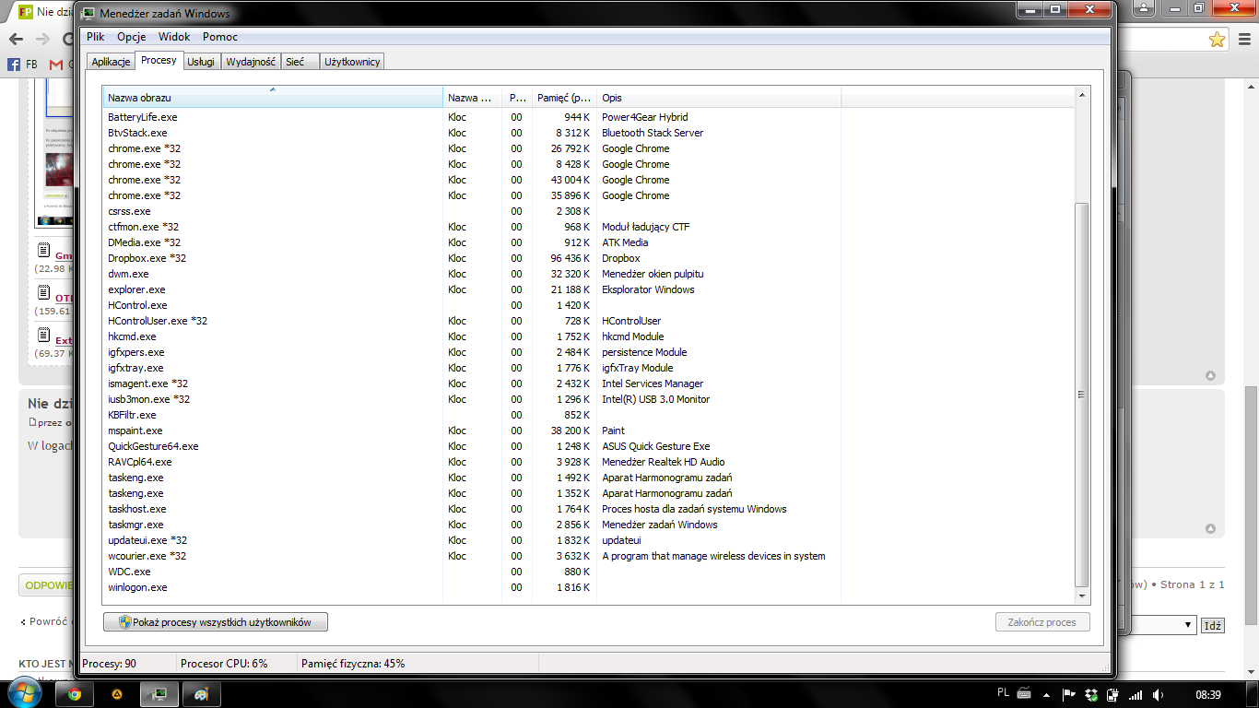Screen dimensions: 1259x708
Task: Open the Windows Start menu orb
Action: pos(22,693)
